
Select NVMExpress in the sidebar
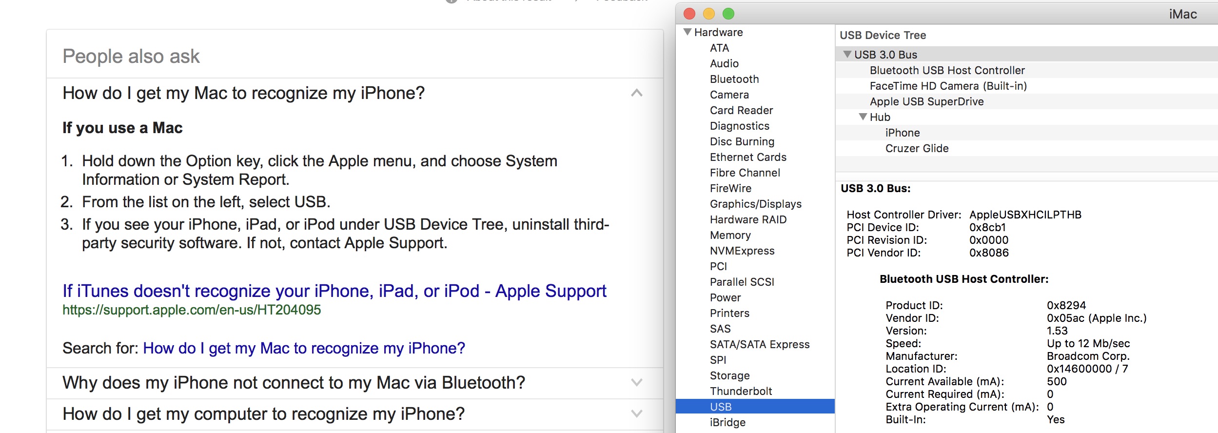pyautogui.click(x=742, y=251)
